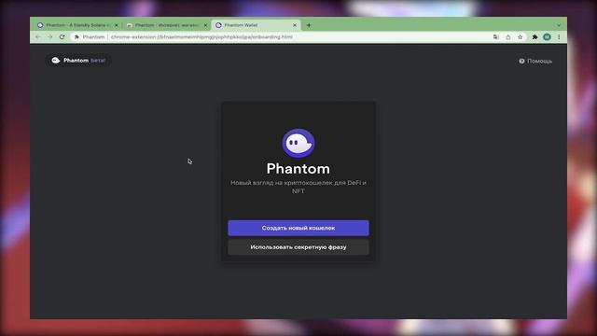597x336 pixels.
Task: Close the first Phantom Solana tab
Action: 116,25
